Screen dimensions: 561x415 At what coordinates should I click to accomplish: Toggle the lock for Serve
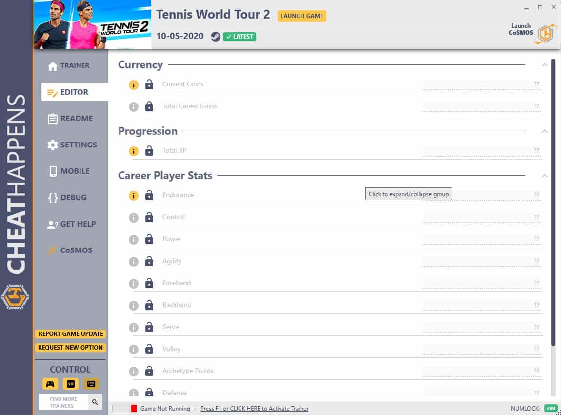pos(149,327)
